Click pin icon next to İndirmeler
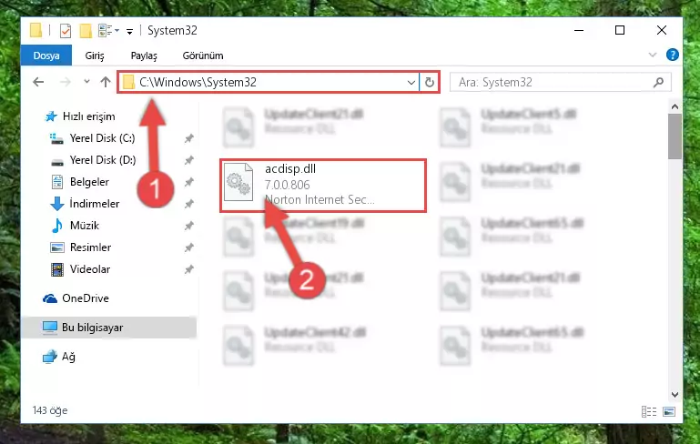This screenshot has height=444, width=700. pos(188,204)
